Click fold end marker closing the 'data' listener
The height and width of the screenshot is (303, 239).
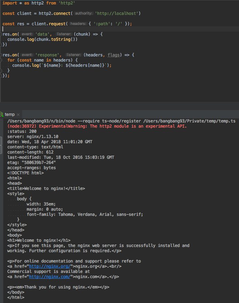coord(1,45)
